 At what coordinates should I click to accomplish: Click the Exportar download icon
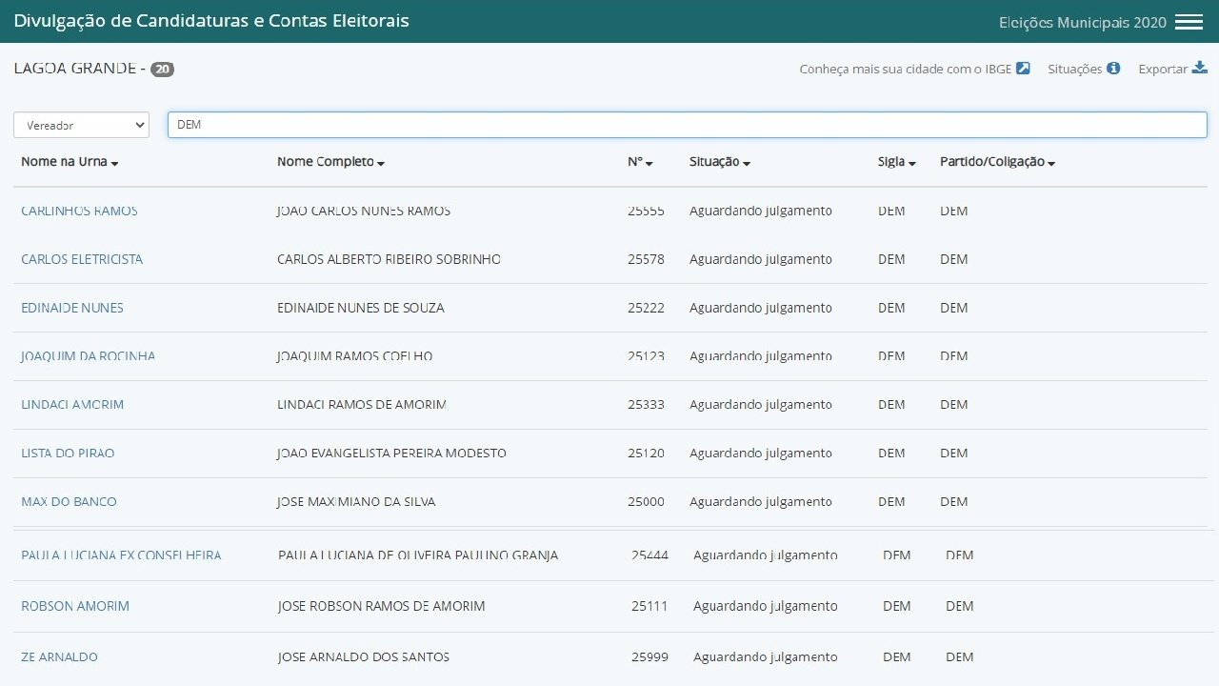[1200, 69]
